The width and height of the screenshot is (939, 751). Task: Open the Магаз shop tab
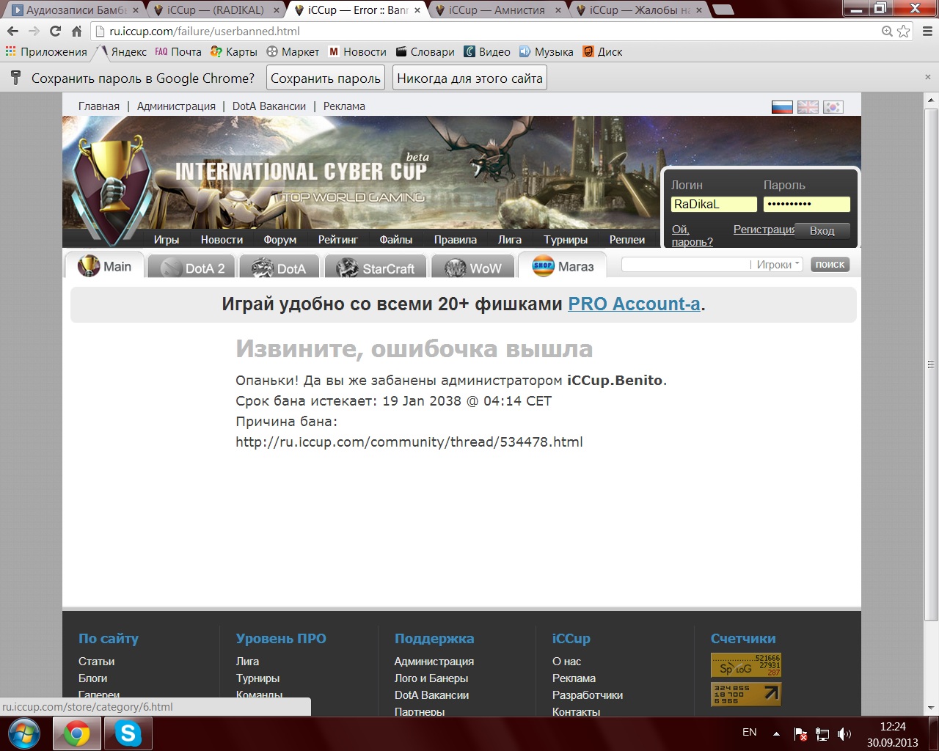[x=562, y=265]
